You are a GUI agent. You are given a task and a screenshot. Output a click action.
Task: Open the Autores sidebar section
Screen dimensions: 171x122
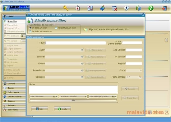[14, 105]
